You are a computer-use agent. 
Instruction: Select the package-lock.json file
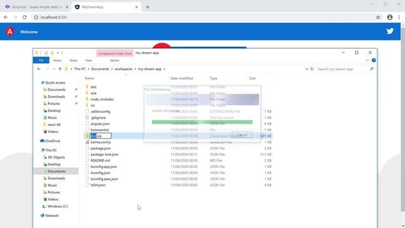click(x=104, y=155)
